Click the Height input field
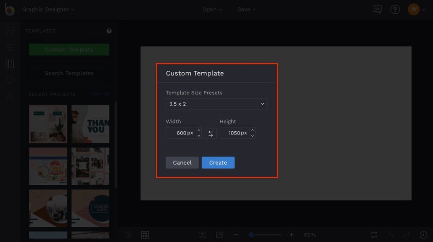Screen dimensions: 433x242 pyautogui.click(x=235, y=133)
